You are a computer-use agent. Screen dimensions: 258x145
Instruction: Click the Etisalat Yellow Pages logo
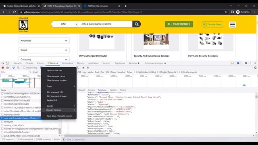(x=23, y=25)
